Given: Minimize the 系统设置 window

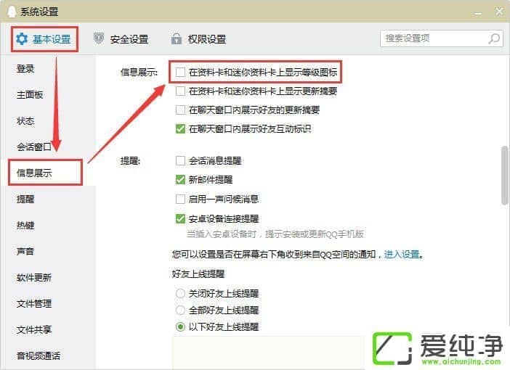Looking at the screenshot, I should (x=478, y=13).
